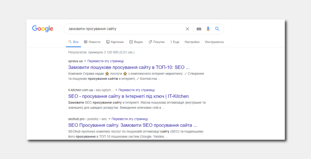Switch to the Покупки tab
Viewport: 311px width, 159px height.
tap(157, 42)
